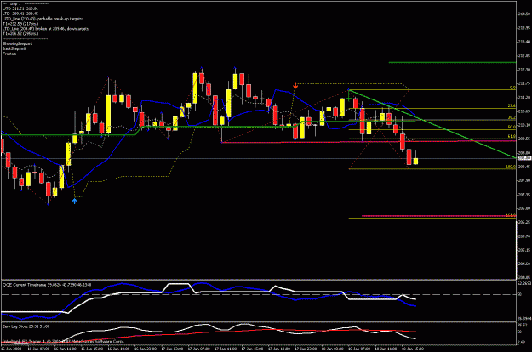
Task: Click the Fractals text line
Action: (x=9, y=54)
